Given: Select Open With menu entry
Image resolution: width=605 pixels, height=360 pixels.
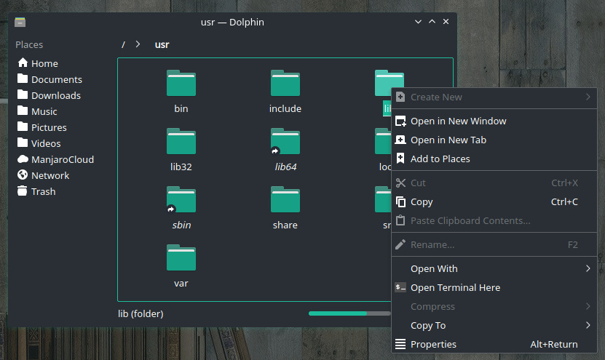Looking at the screenshot, I should (x=494, y=268).
